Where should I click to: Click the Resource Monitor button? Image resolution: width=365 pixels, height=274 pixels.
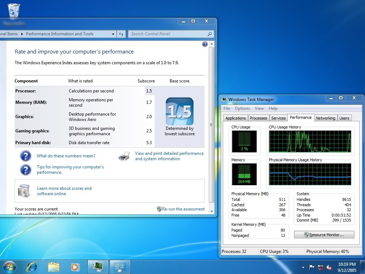324,235
